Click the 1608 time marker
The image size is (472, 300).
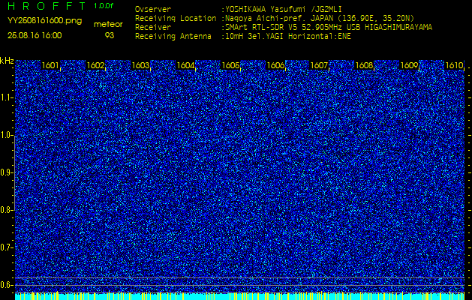(364, 65)
